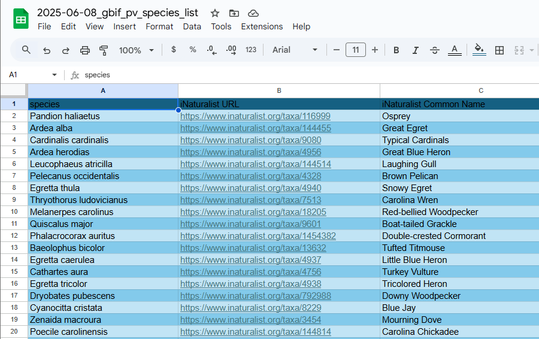This screenshot has height=339, width=539.
Task: Expand merge cells options arrow
Action: tap(531, 50)
